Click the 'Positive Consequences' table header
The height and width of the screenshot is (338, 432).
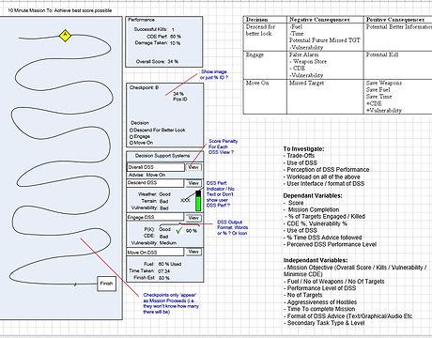(x=396, y=20)
